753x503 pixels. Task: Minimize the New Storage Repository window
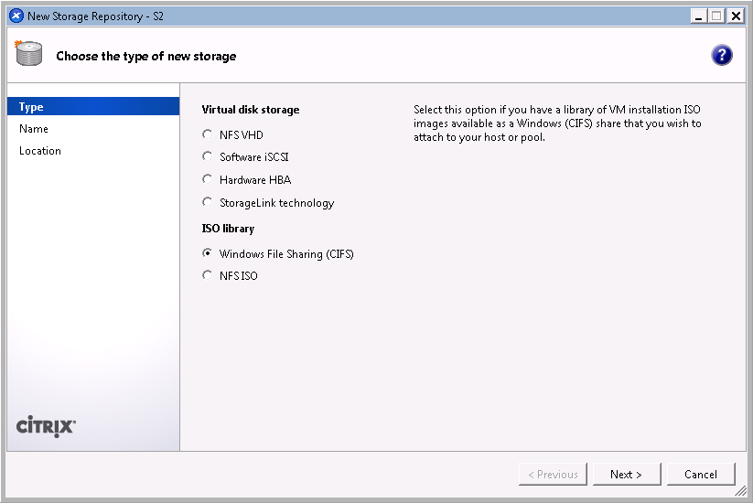[699, 16]
